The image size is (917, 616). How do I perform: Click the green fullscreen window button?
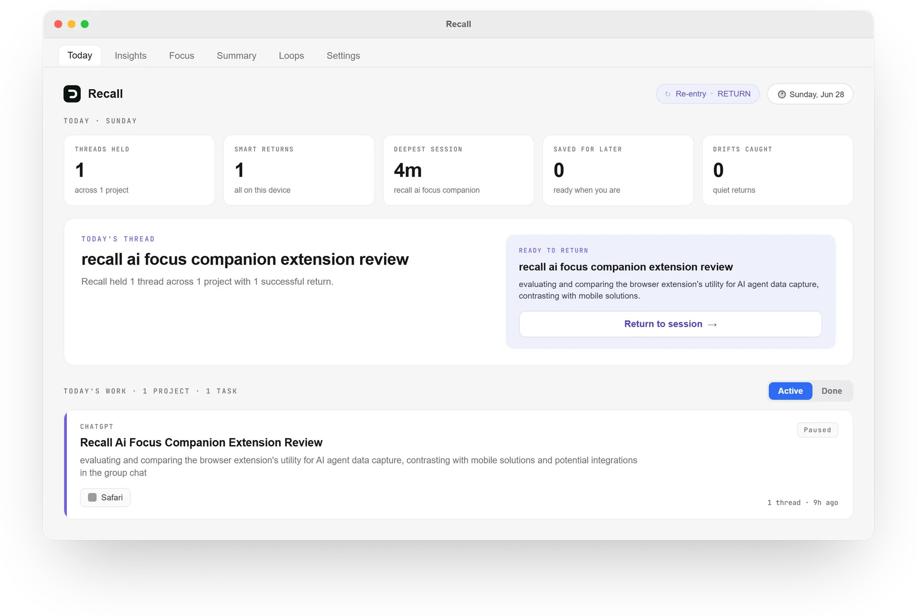pos(85,24)
